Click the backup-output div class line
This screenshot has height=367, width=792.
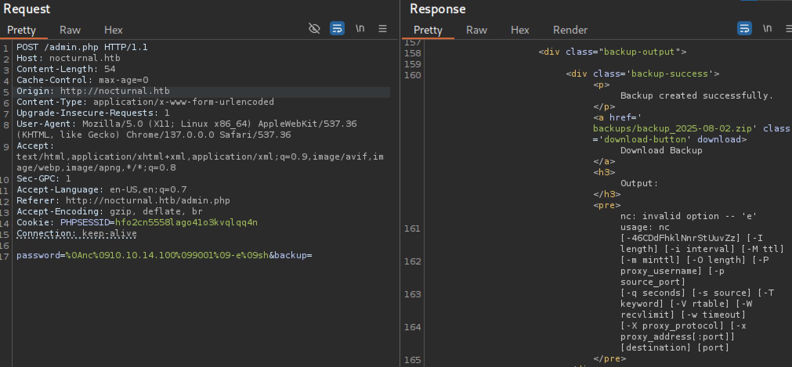613,52
